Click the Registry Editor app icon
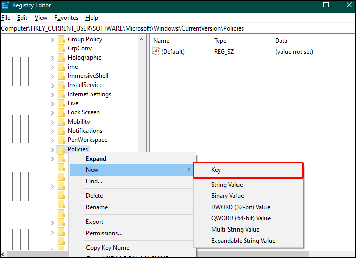 coord(6,5)
